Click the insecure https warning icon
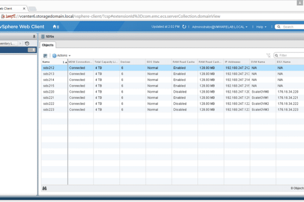The width and height of the screenshot is (304, 202). pyautogui.click(x=3, y=17)
